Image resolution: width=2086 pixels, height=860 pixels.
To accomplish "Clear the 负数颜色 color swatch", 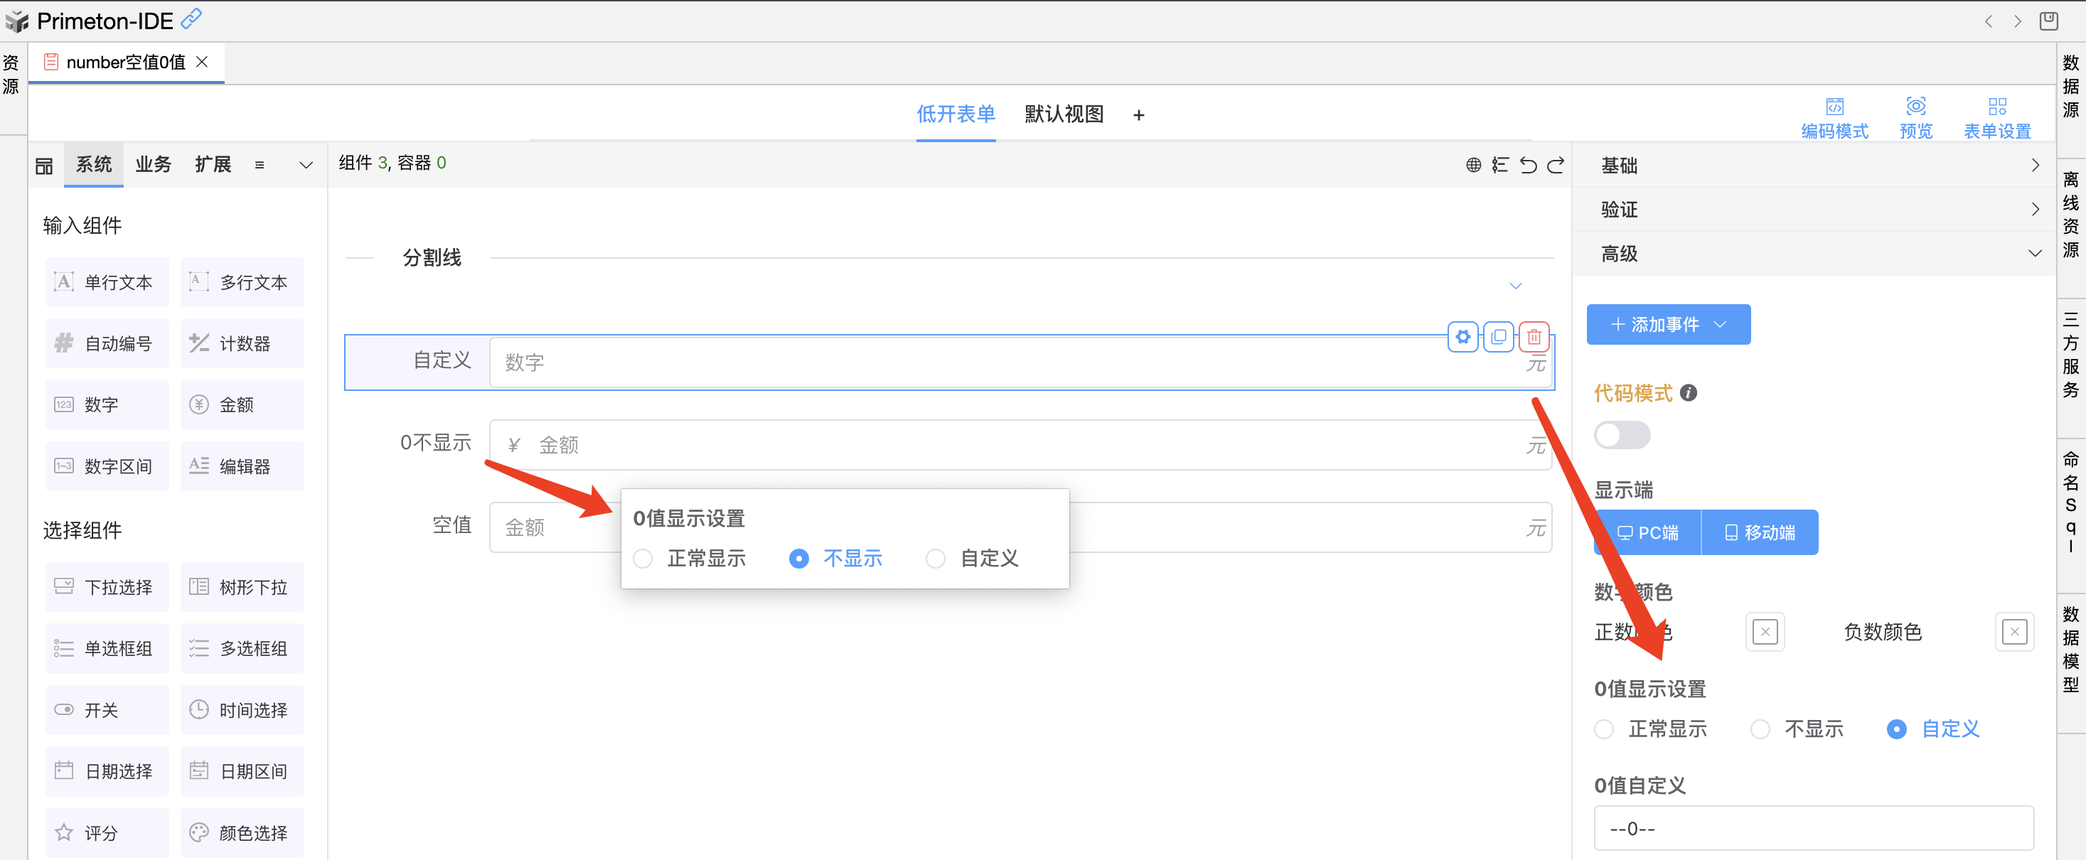I will (2014, 632).
